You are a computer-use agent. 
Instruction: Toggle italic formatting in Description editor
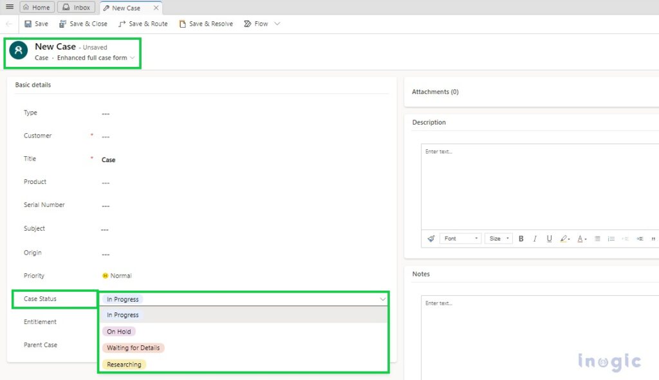click(x=535, y=239)
